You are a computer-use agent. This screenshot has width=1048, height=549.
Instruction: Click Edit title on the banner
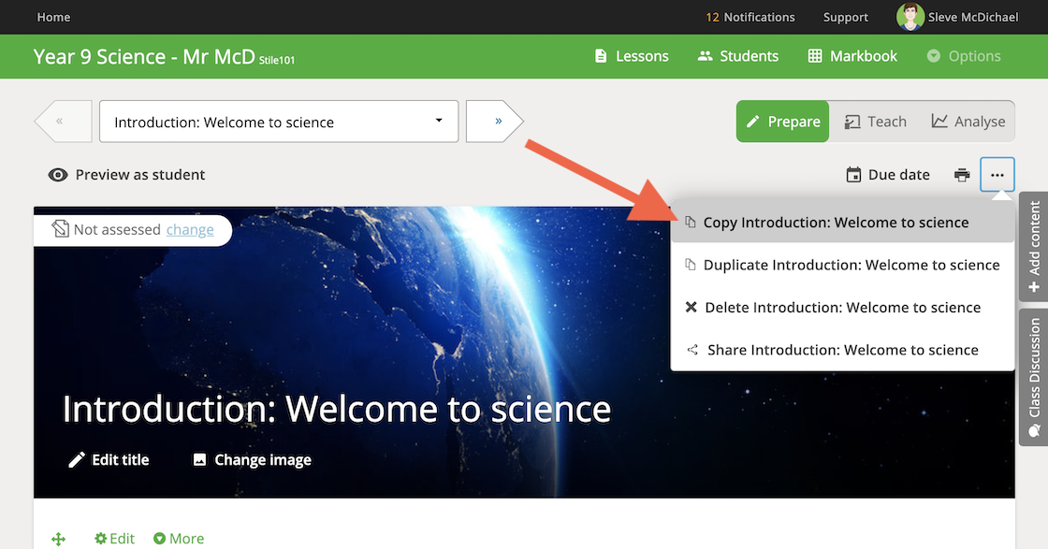(109, 460)
